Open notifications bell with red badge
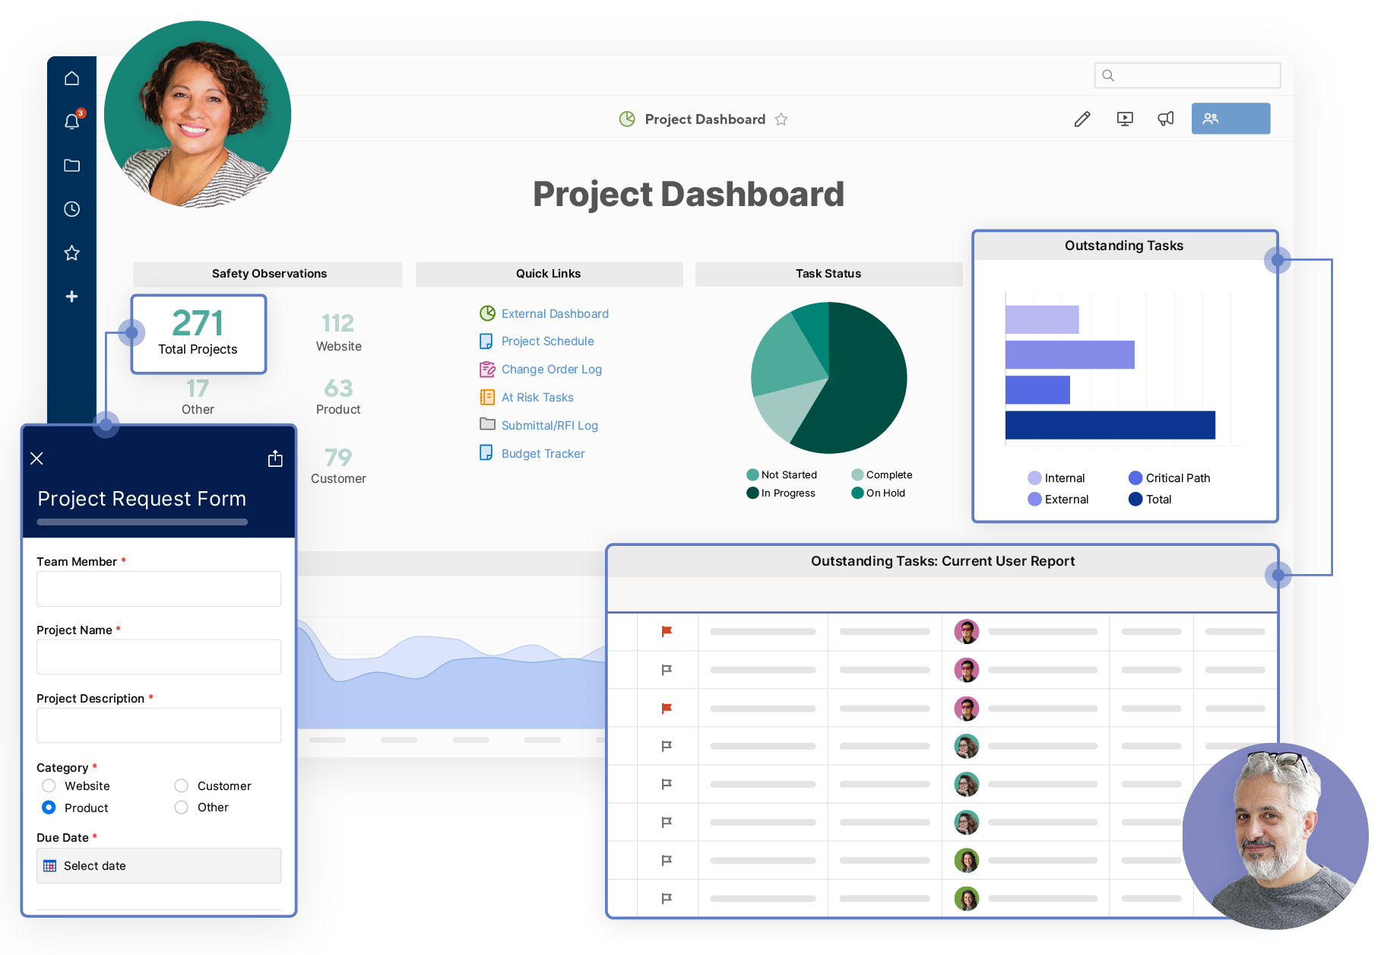1384x955 pixels. click(72, 122)
